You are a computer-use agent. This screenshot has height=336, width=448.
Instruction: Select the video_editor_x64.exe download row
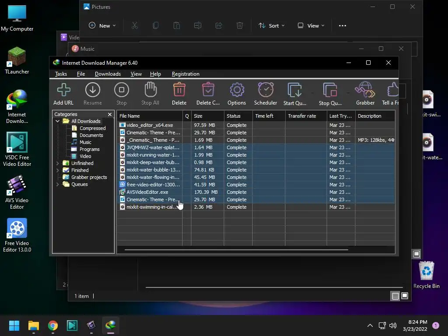256,125
